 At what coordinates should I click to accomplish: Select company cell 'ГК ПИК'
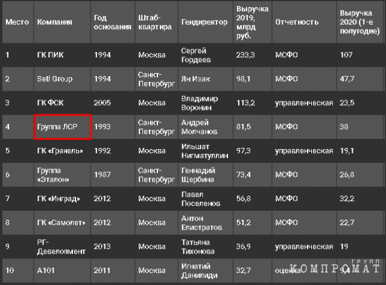click(x=50, y=55)
